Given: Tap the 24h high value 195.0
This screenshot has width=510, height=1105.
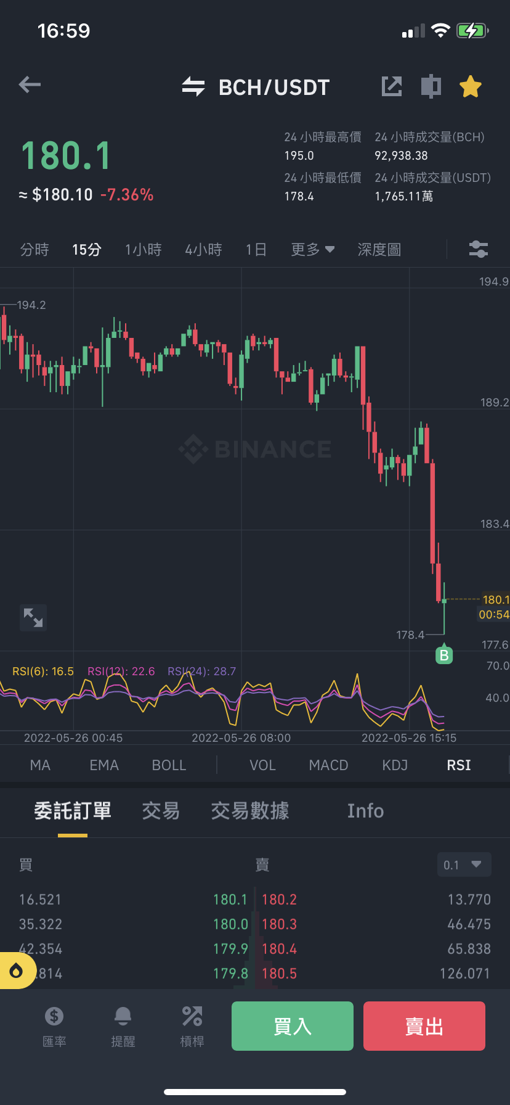Looking at the screenshot, I should [x=299, y=156].
